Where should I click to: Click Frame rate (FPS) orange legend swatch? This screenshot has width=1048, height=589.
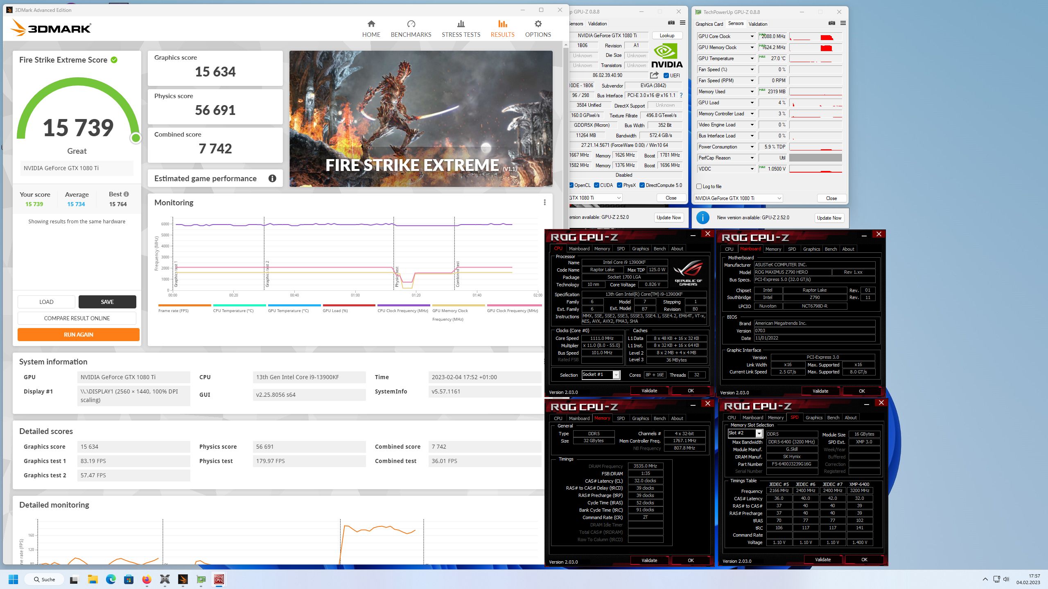click(185, 305)
